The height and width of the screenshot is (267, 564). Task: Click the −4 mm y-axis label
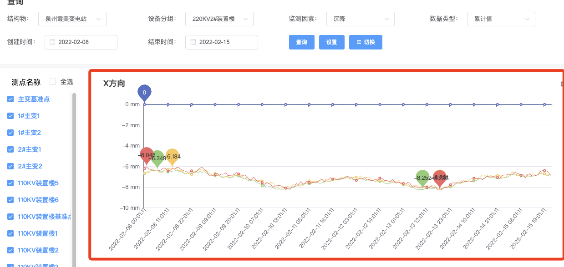130,146
